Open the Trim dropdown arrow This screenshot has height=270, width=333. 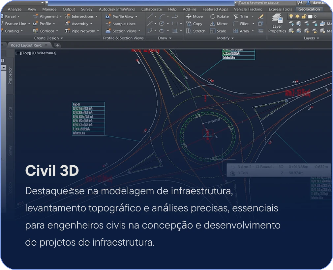pos(253,16)
